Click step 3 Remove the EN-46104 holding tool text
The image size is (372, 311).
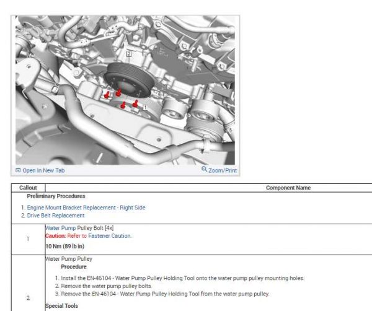pyautogui.click(x=165, y=294)
